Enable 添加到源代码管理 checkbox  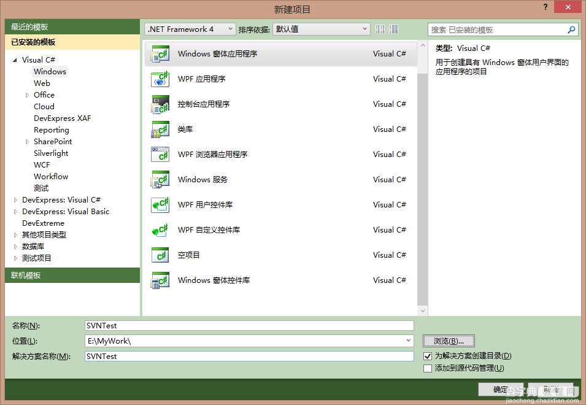pos(428,368)
